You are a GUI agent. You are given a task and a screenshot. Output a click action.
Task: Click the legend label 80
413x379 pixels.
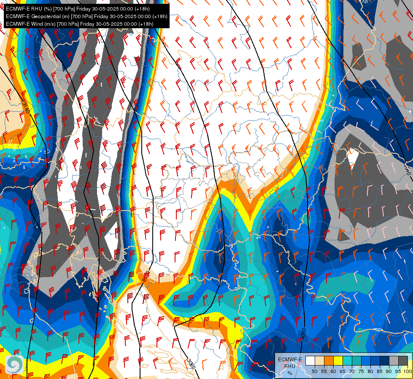click(x=370, y=371)
